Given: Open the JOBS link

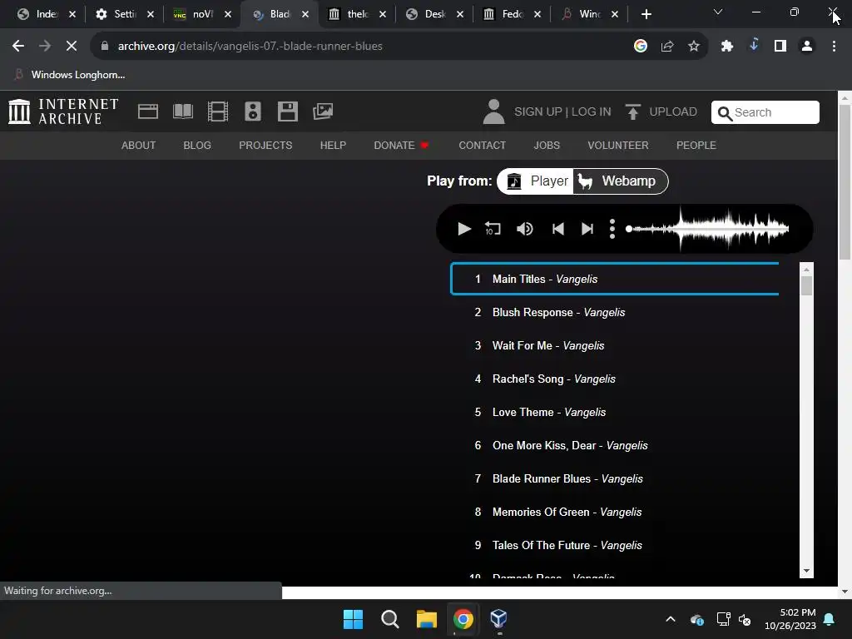Looking at the screenshot, I should pos(547,146).
